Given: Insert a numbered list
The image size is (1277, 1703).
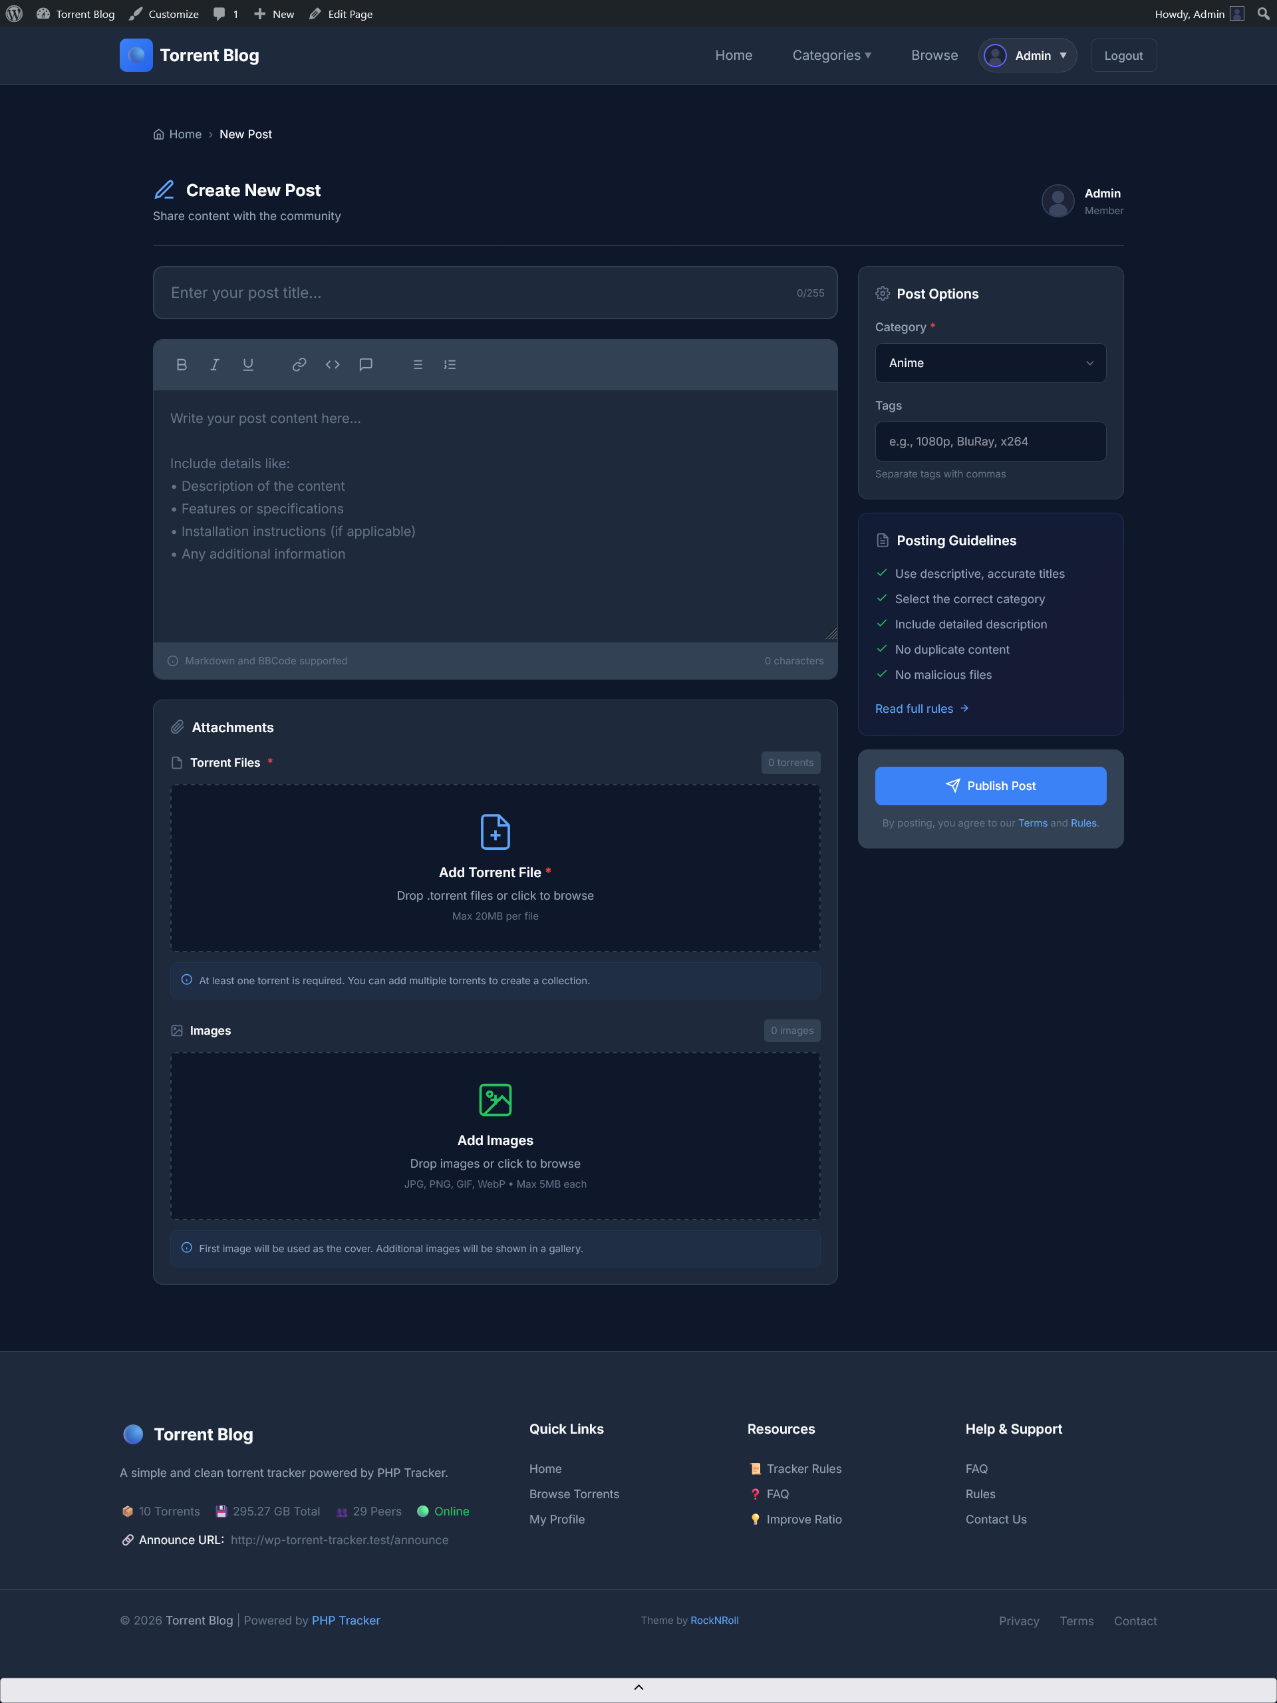Looking at the screenshot, I should coord(450,364).
